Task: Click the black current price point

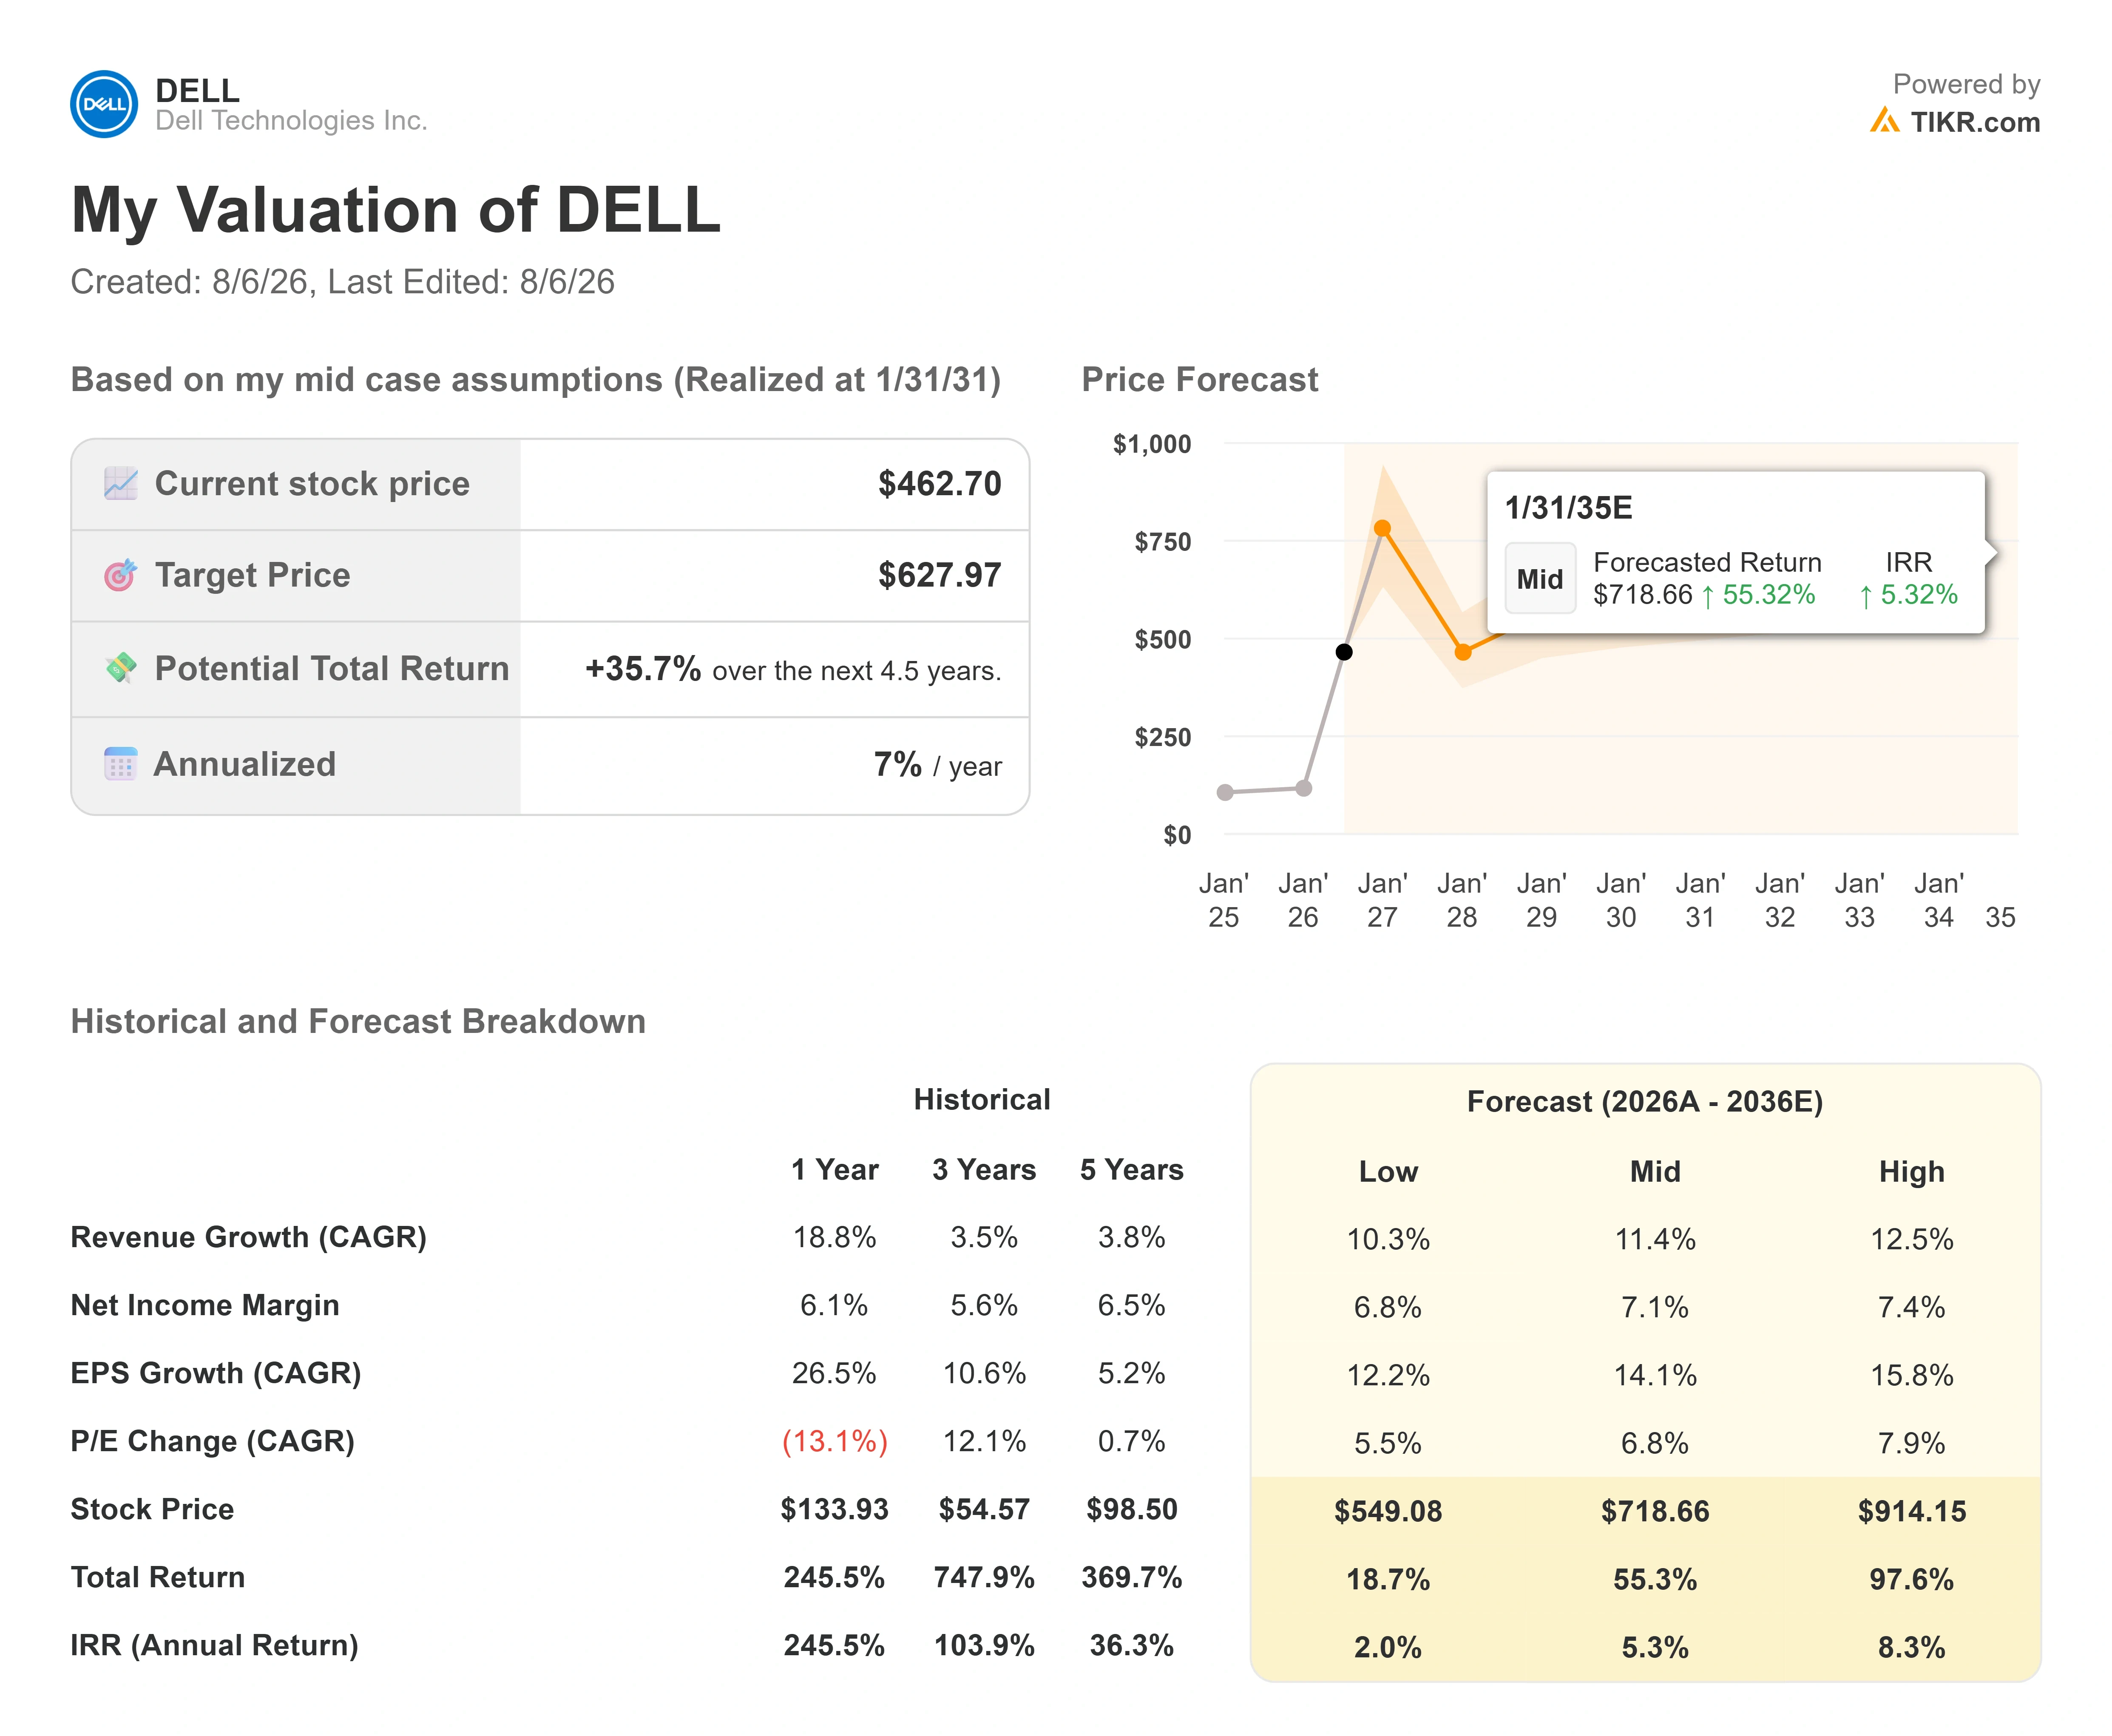Action: point(1344,652)
